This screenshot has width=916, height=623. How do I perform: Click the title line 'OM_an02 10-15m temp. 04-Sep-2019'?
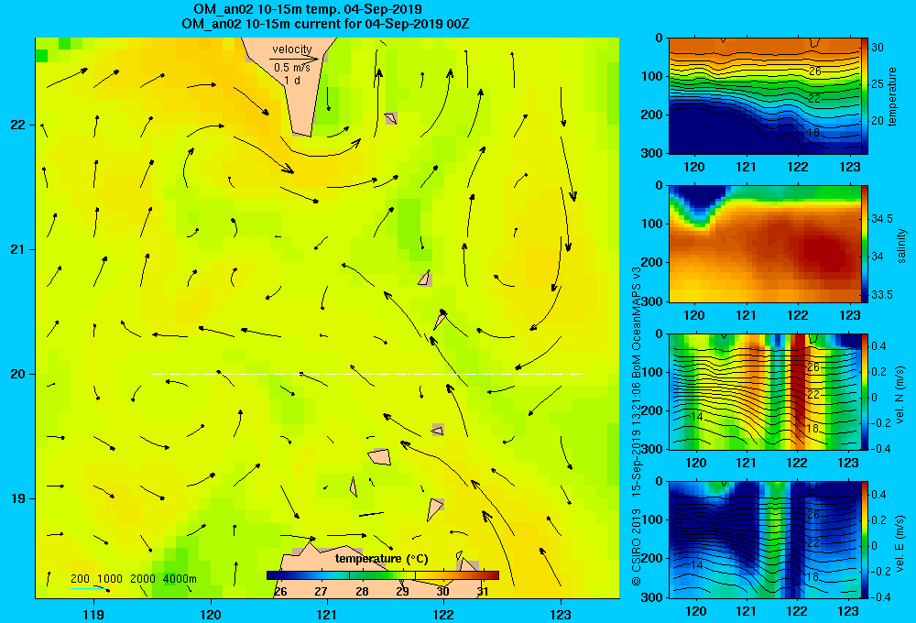308,9
